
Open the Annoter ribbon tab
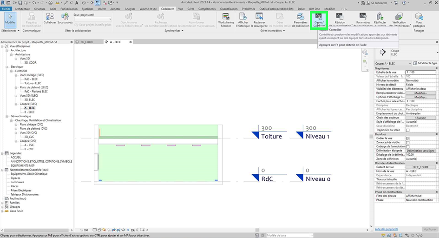(x=115, y=9)
